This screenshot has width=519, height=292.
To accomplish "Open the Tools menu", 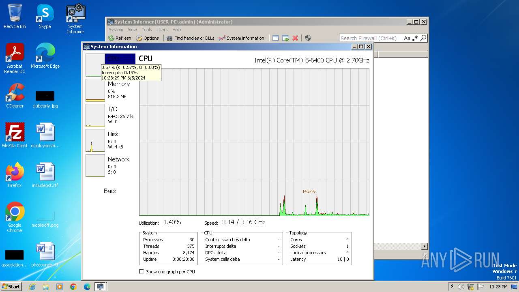I will [147, 30].
